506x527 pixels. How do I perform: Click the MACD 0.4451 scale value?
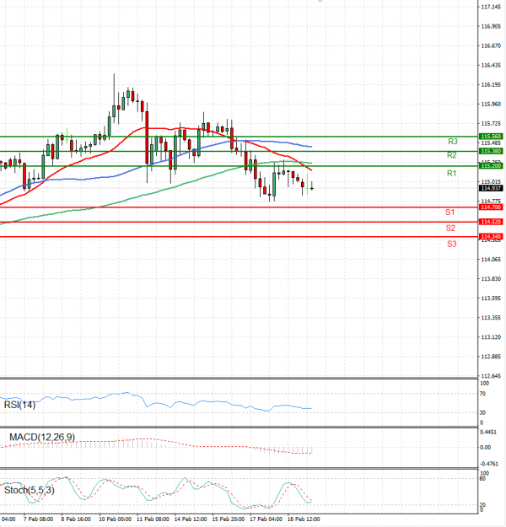tap(487, 433)
